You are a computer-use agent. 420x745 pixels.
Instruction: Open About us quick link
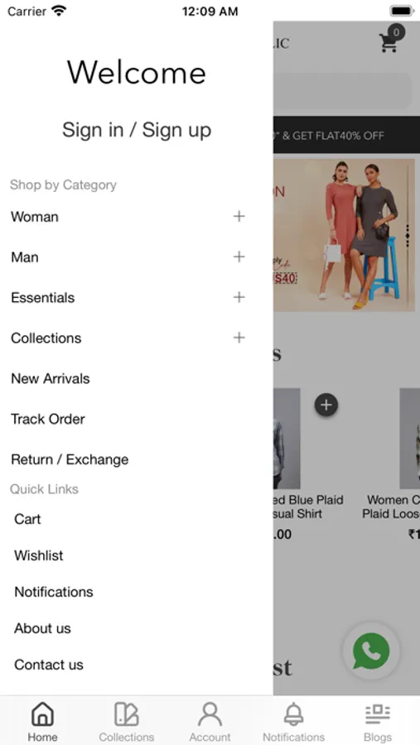coord(42,628)
